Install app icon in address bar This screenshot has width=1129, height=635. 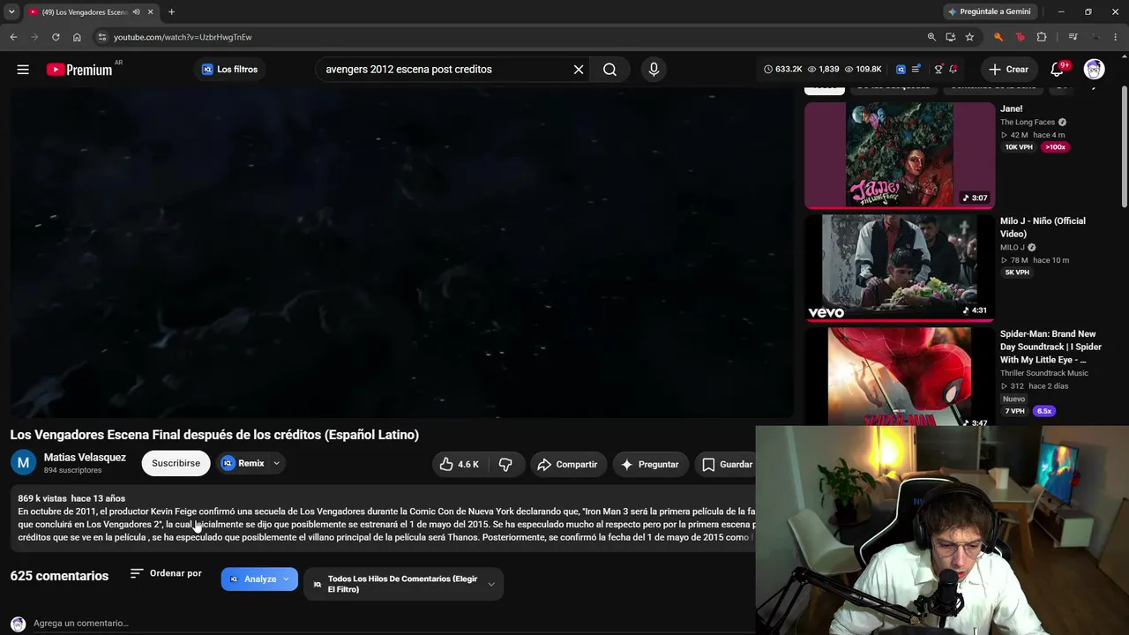950,37
